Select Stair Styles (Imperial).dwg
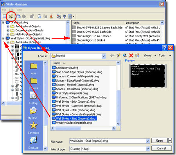The image size is (176, 155). coord(70,93)
